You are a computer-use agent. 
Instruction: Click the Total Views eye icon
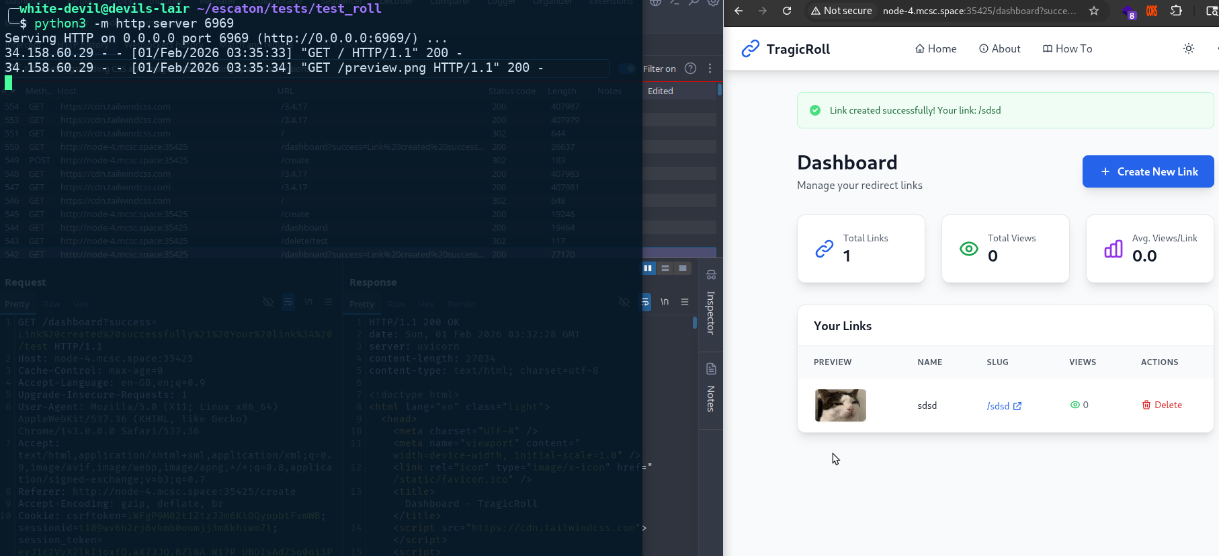pos(968,249)
